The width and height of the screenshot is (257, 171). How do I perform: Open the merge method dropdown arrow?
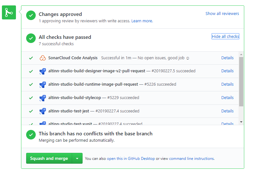[77, 158]
